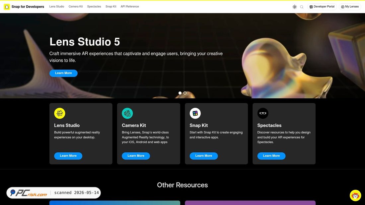This screenshot has width=365, height=205.
Task: Click Learn More under Snap Kit card
Action: click(204, 156)
